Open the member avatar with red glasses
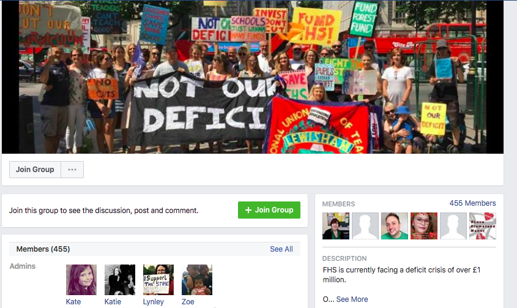517x308 pixels. (423, 226)
